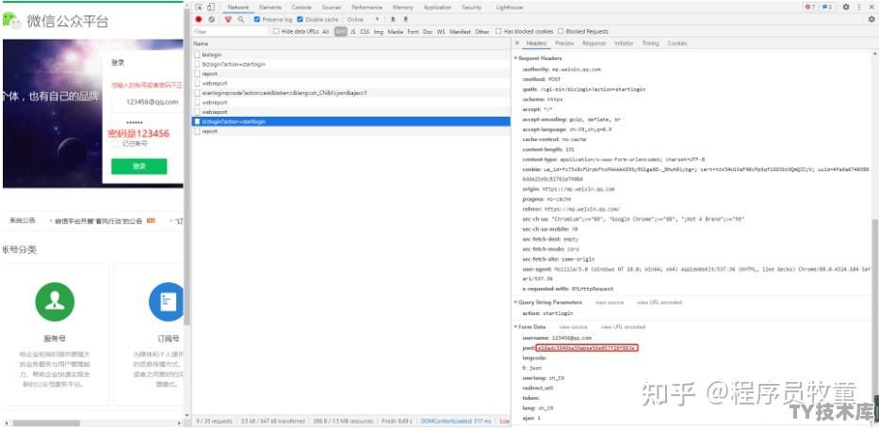Clear the network log with the clear icon

tap(211, 20)
